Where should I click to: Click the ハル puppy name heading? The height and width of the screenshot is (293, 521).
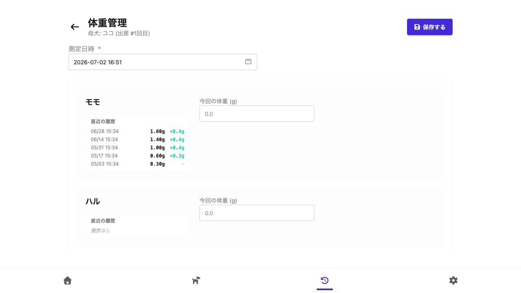93,201
